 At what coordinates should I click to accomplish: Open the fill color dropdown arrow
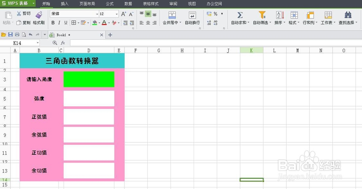click(x=99, y=23)
